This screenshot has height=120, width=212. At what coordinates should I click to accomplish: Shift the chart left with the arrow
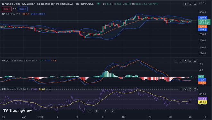tap(106, 111)
